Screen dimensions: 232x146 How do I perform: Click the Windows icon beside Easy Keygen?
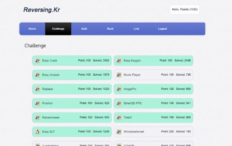coord(119,61)
